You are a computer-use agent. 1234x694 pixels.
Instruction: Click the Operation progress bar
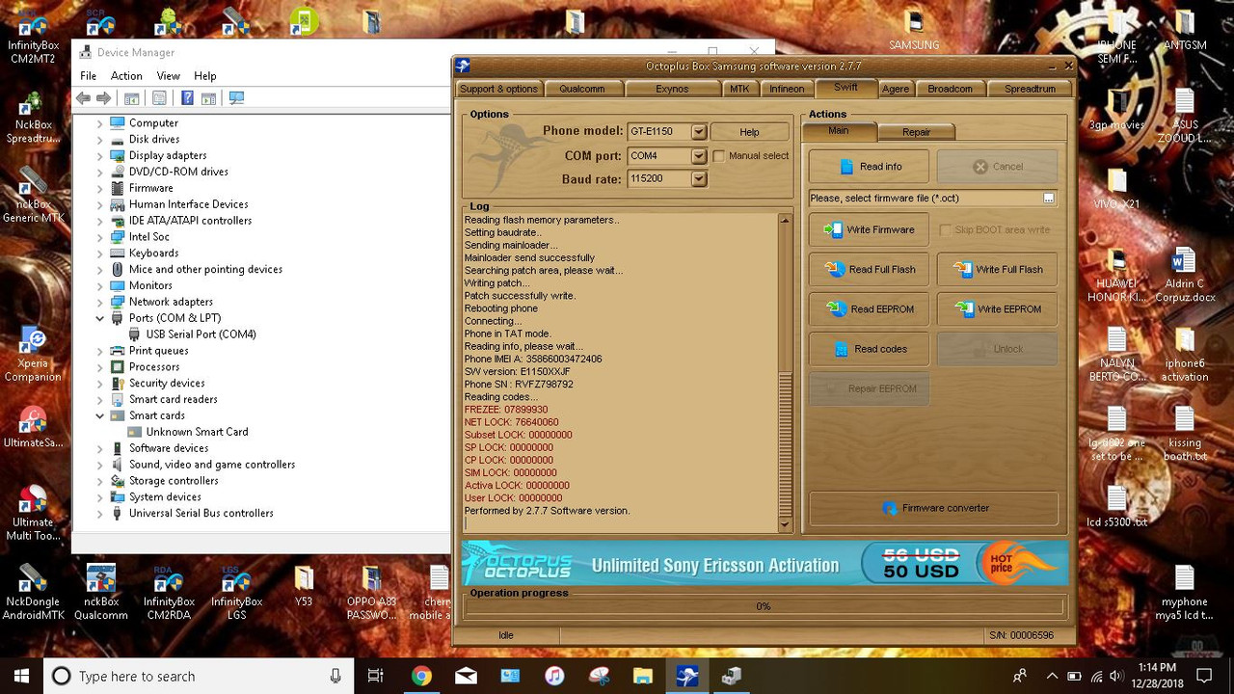point(764,606)
